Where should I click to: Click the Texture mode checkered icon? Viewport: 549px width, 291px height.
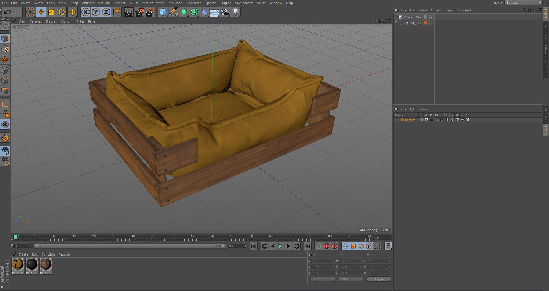[5, 49]
